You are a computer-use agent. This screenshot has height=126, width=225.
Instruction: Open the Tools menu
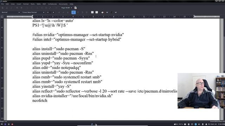tap(33, 4)
